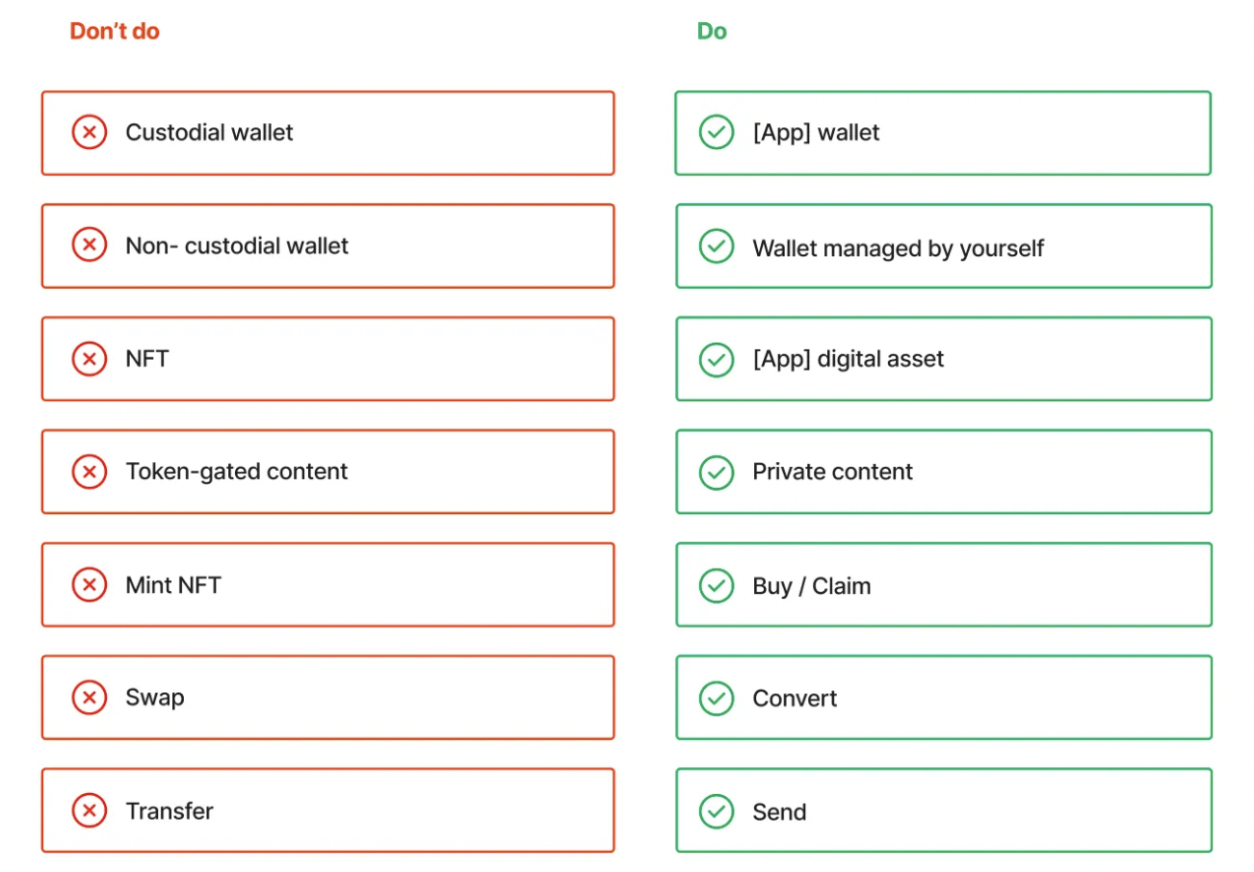Click the green checkmark beside Buy / Claim
1254x872 pixels.
(x=716, y=585)
